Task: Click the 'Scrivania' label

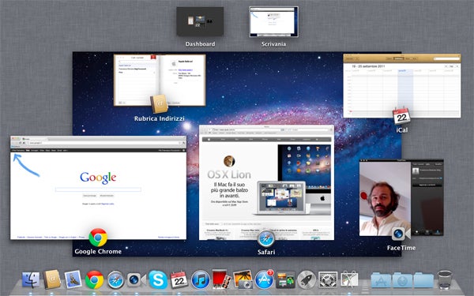Action: (x=273, y=43)
